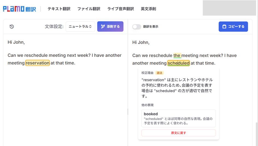
Task: Click the clipboard icon on コピーする
Action: [x=224, y=27]
